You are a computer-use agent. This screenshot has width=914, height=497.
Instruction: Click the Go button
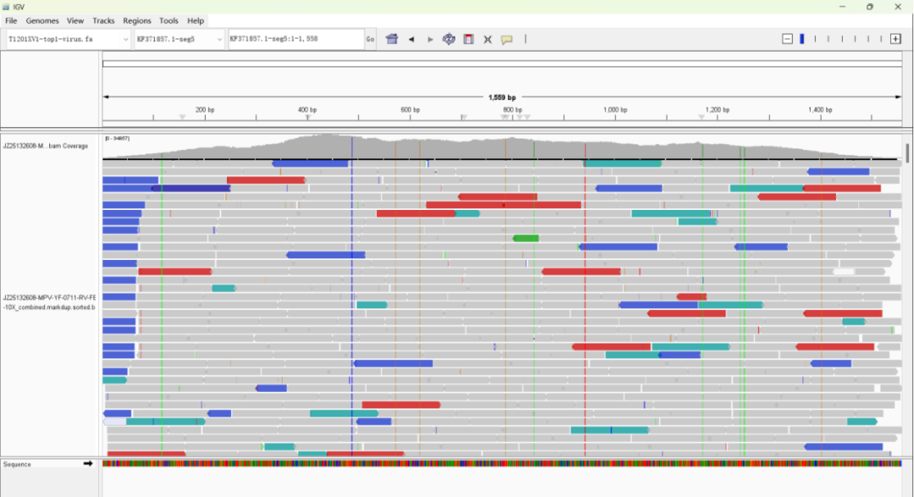click(x=370, y=39)
